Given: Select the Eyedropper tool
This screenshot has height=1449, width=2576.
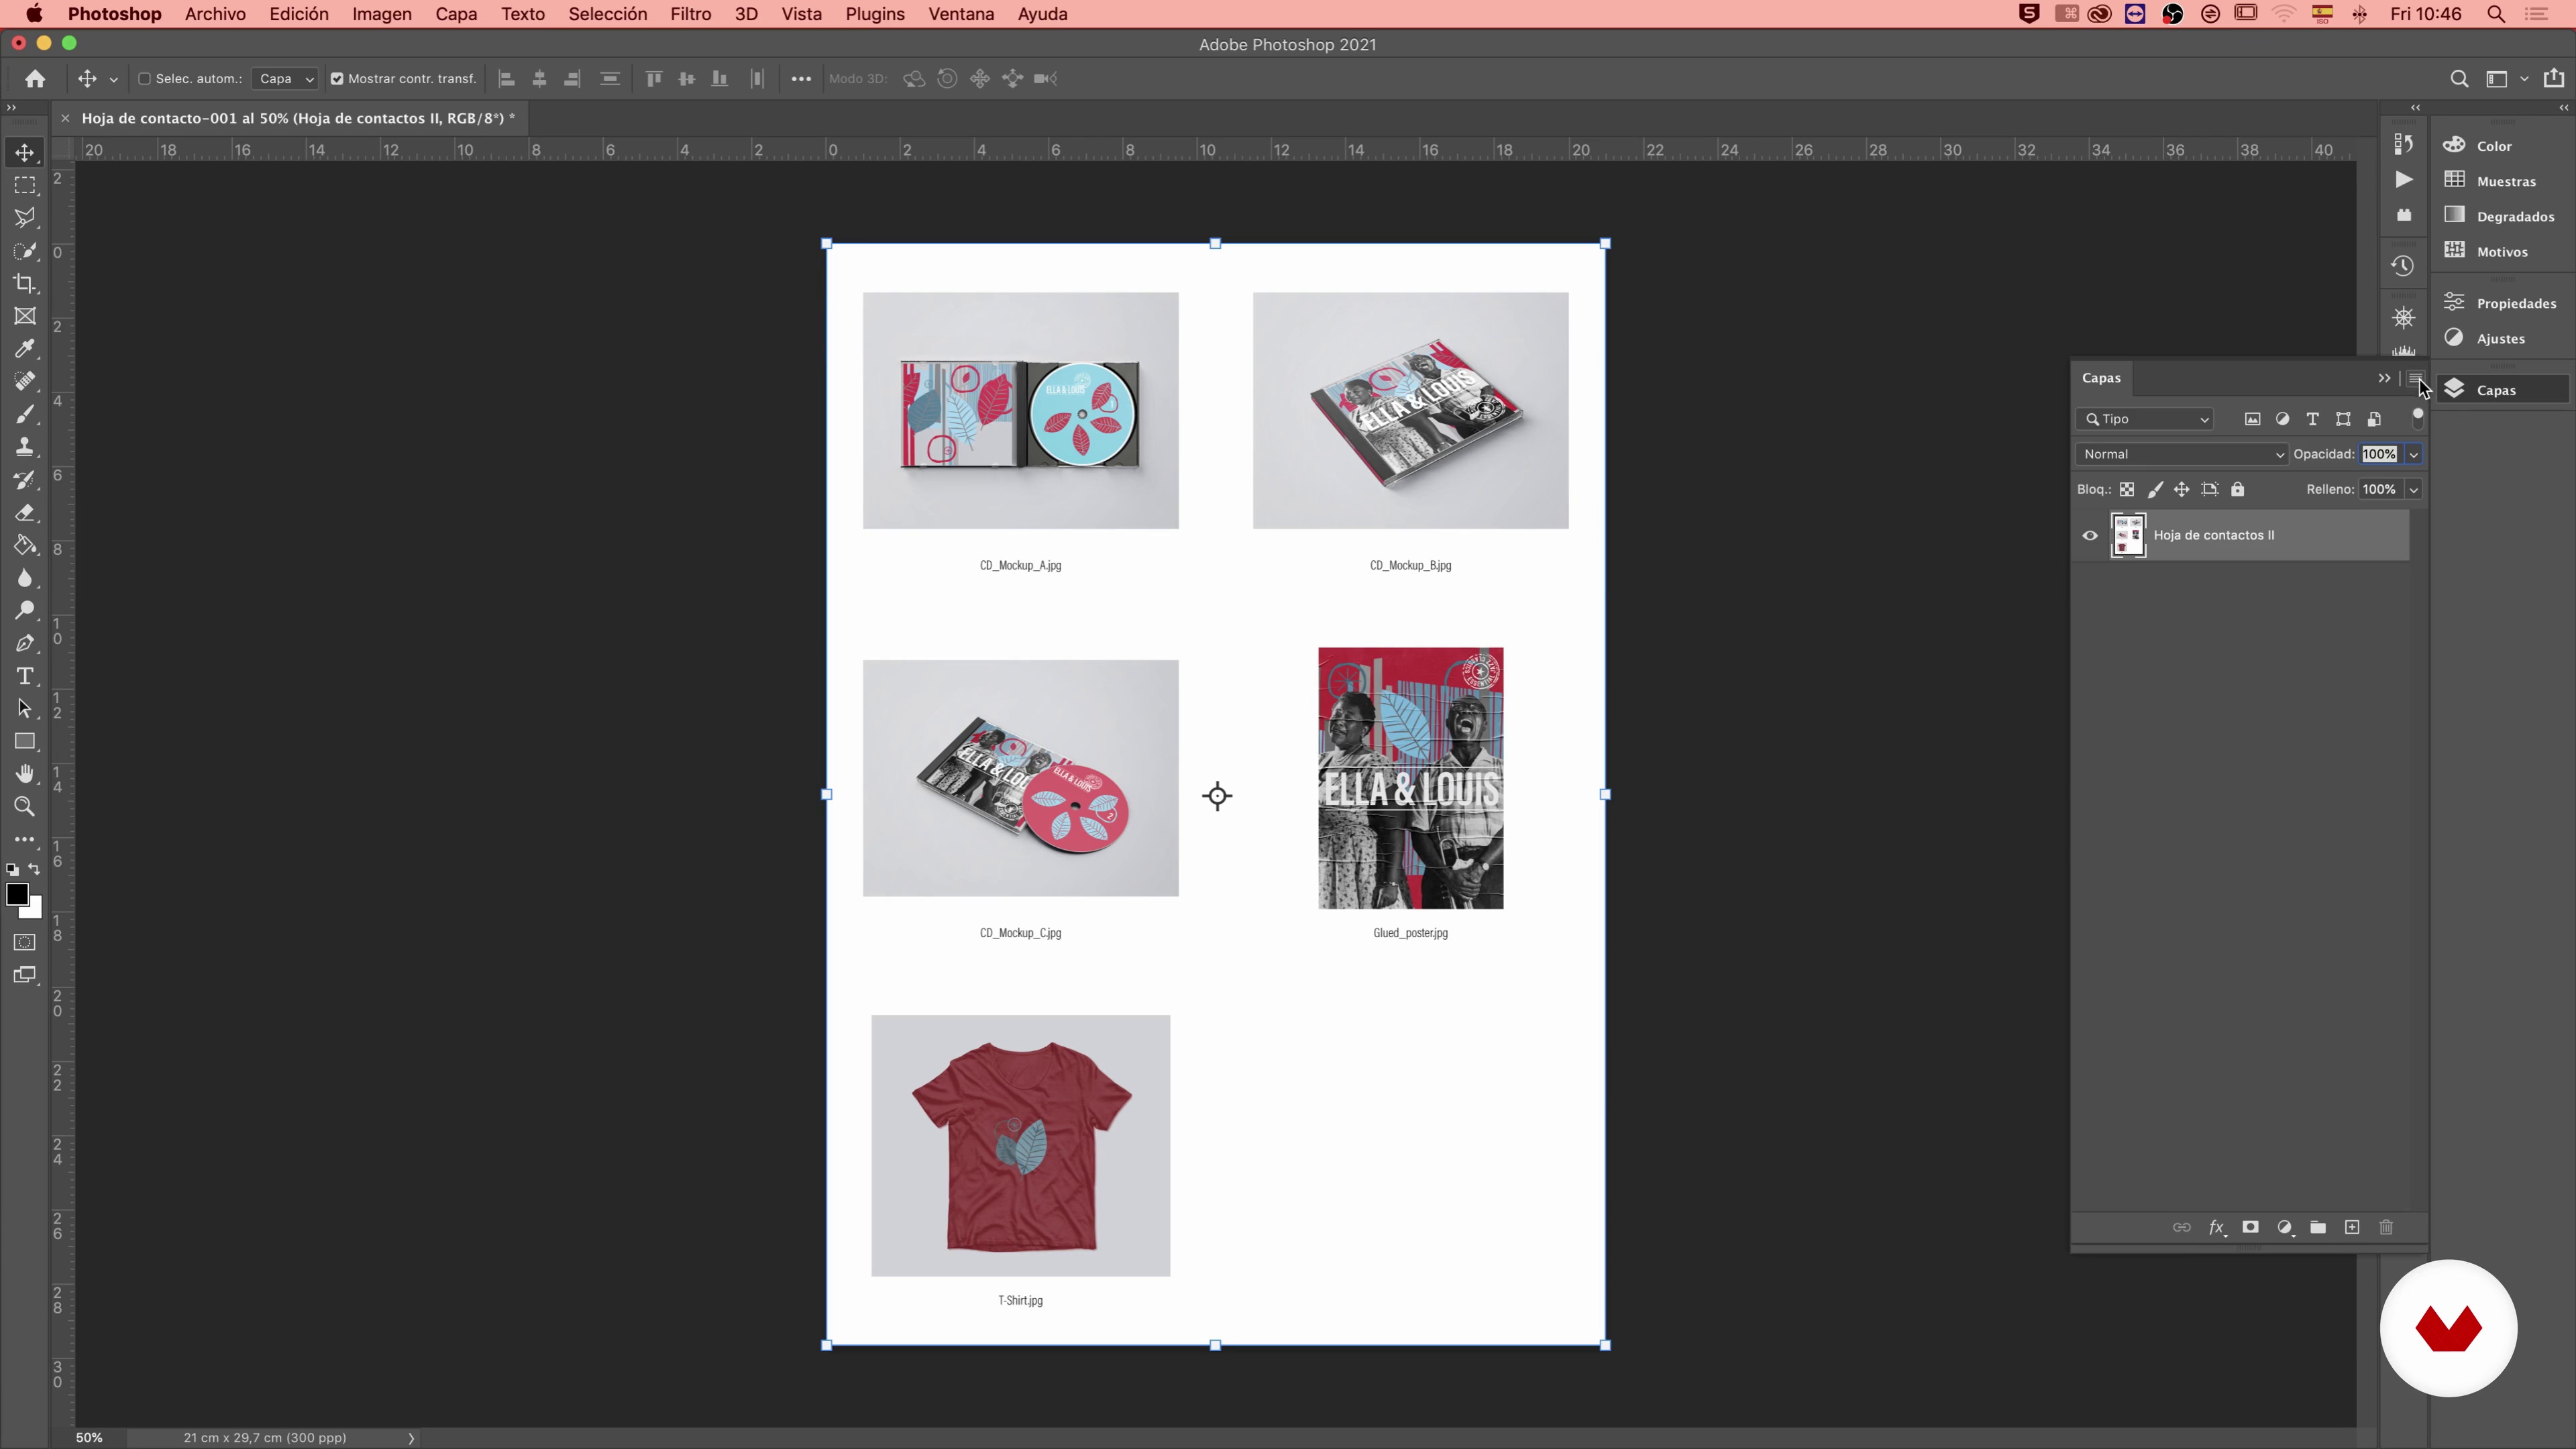Looking at the screenshot, I should coord(25,349).
